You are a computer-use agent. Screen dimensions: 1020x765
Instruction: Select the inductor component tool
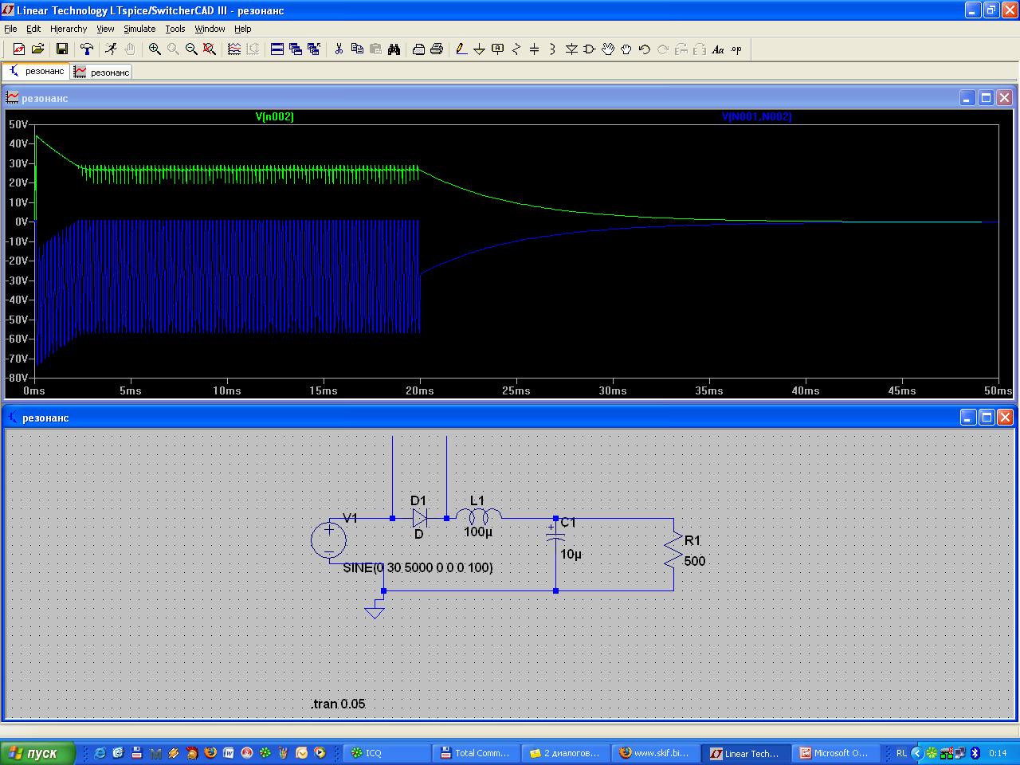[552, 49]
